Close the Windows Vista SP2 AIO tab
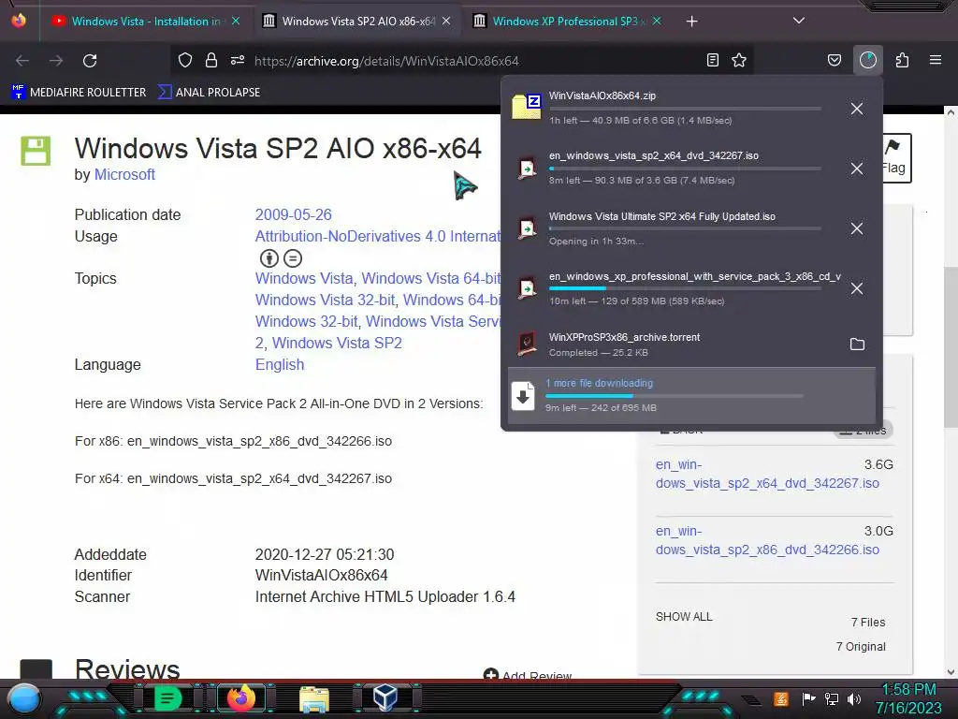 pyautogui.click(x=446, y=22)
